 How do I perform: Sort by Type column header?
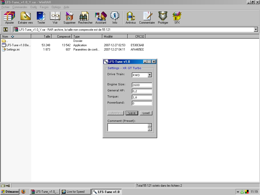pos(87,37)
